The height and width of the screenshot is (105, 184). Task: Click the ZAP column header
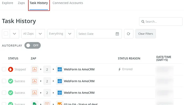point(33,58)
